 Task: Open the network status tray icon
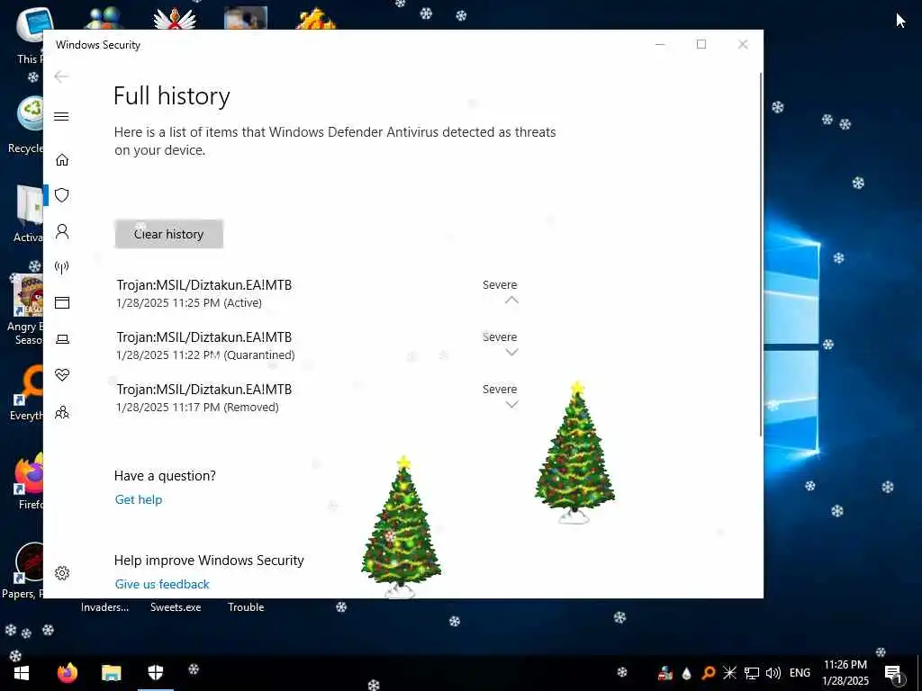[752, 673]
